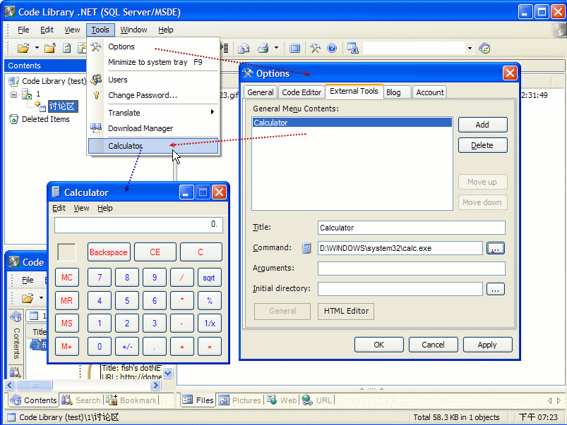Select Minimize to system tray menu item

(155, 62)
